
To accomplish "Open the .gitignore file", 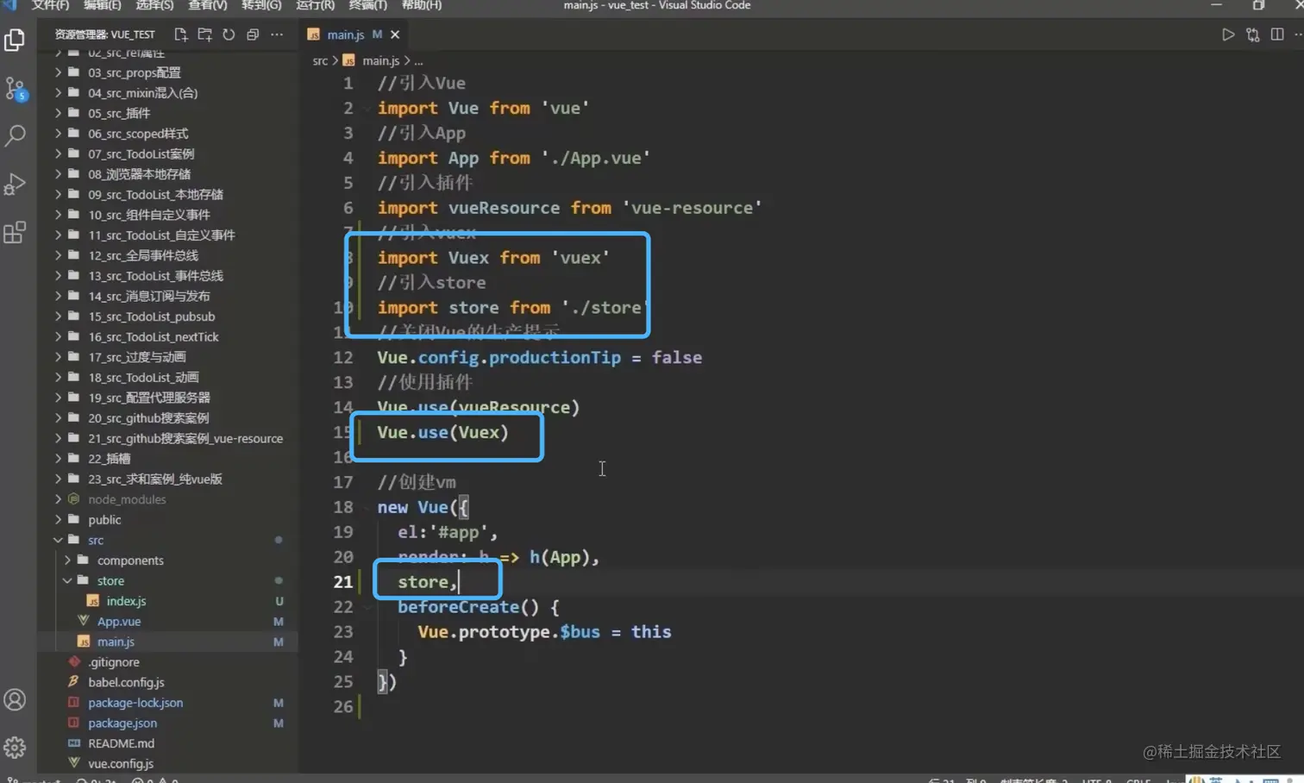I will pos(113,662).
